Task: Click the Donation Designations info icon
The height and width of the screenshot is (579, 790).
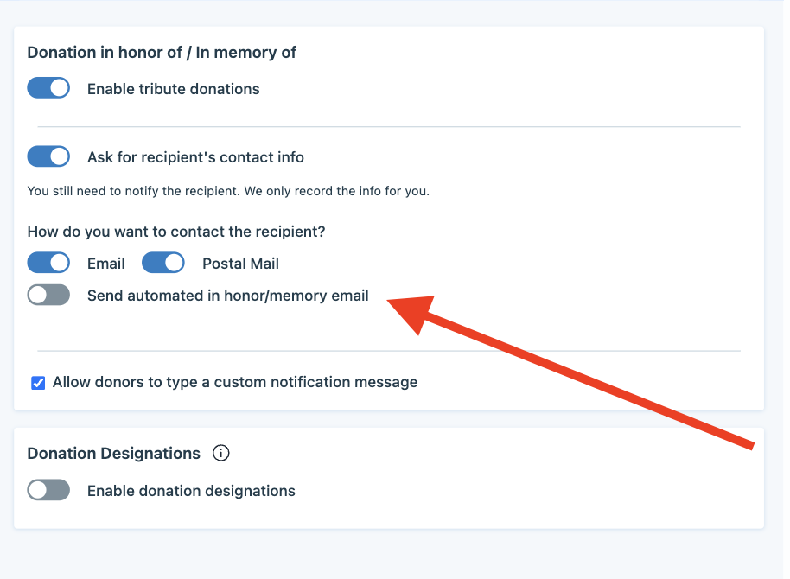Action: pyautogui.click(x=220, y=453)
